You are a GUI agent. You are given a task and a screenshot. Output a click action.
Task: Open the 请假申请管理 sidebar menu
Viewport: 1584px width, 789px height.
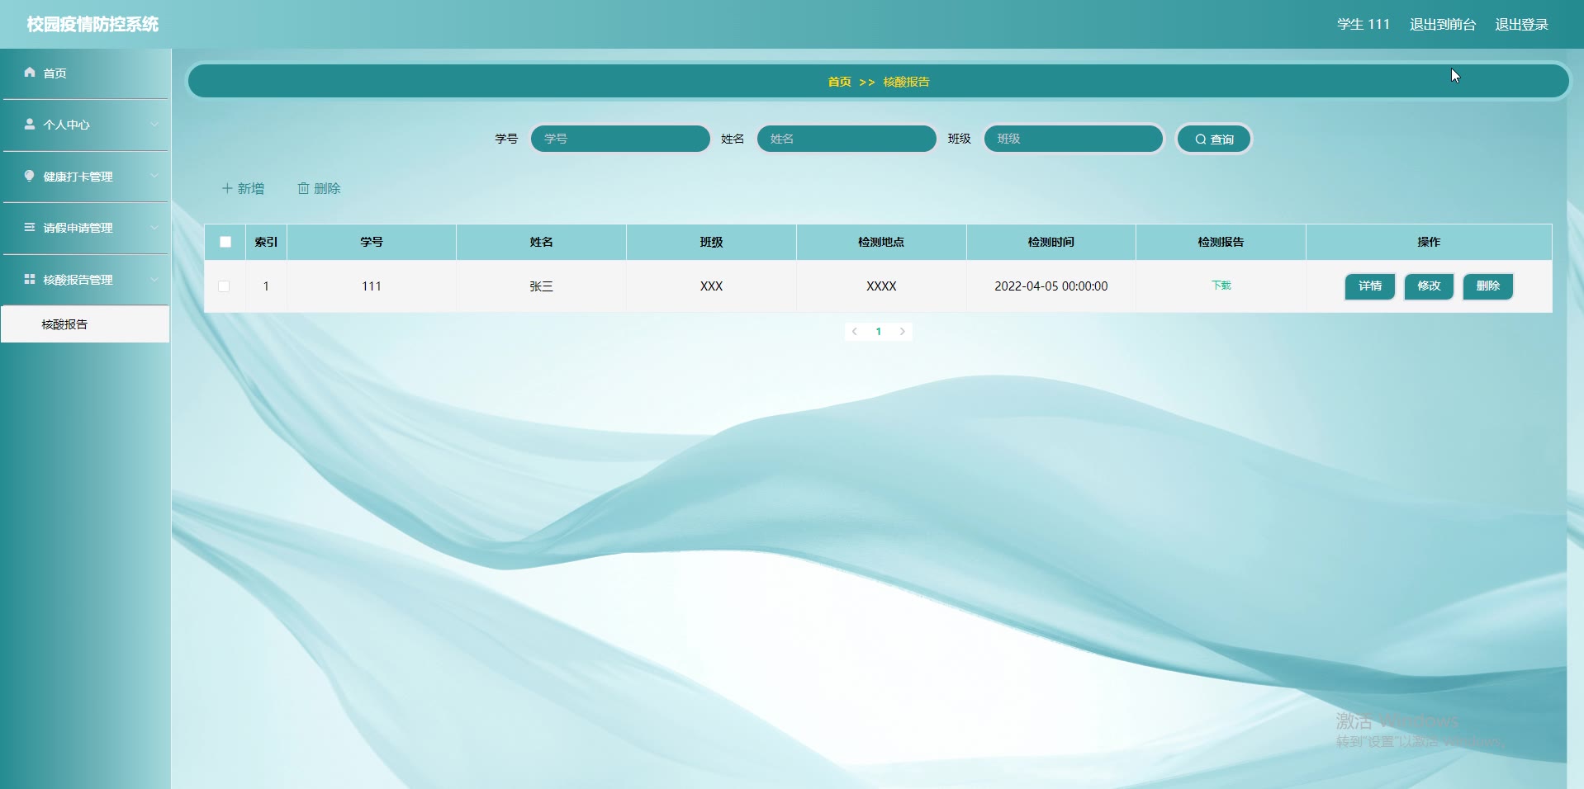coord(86,228)
